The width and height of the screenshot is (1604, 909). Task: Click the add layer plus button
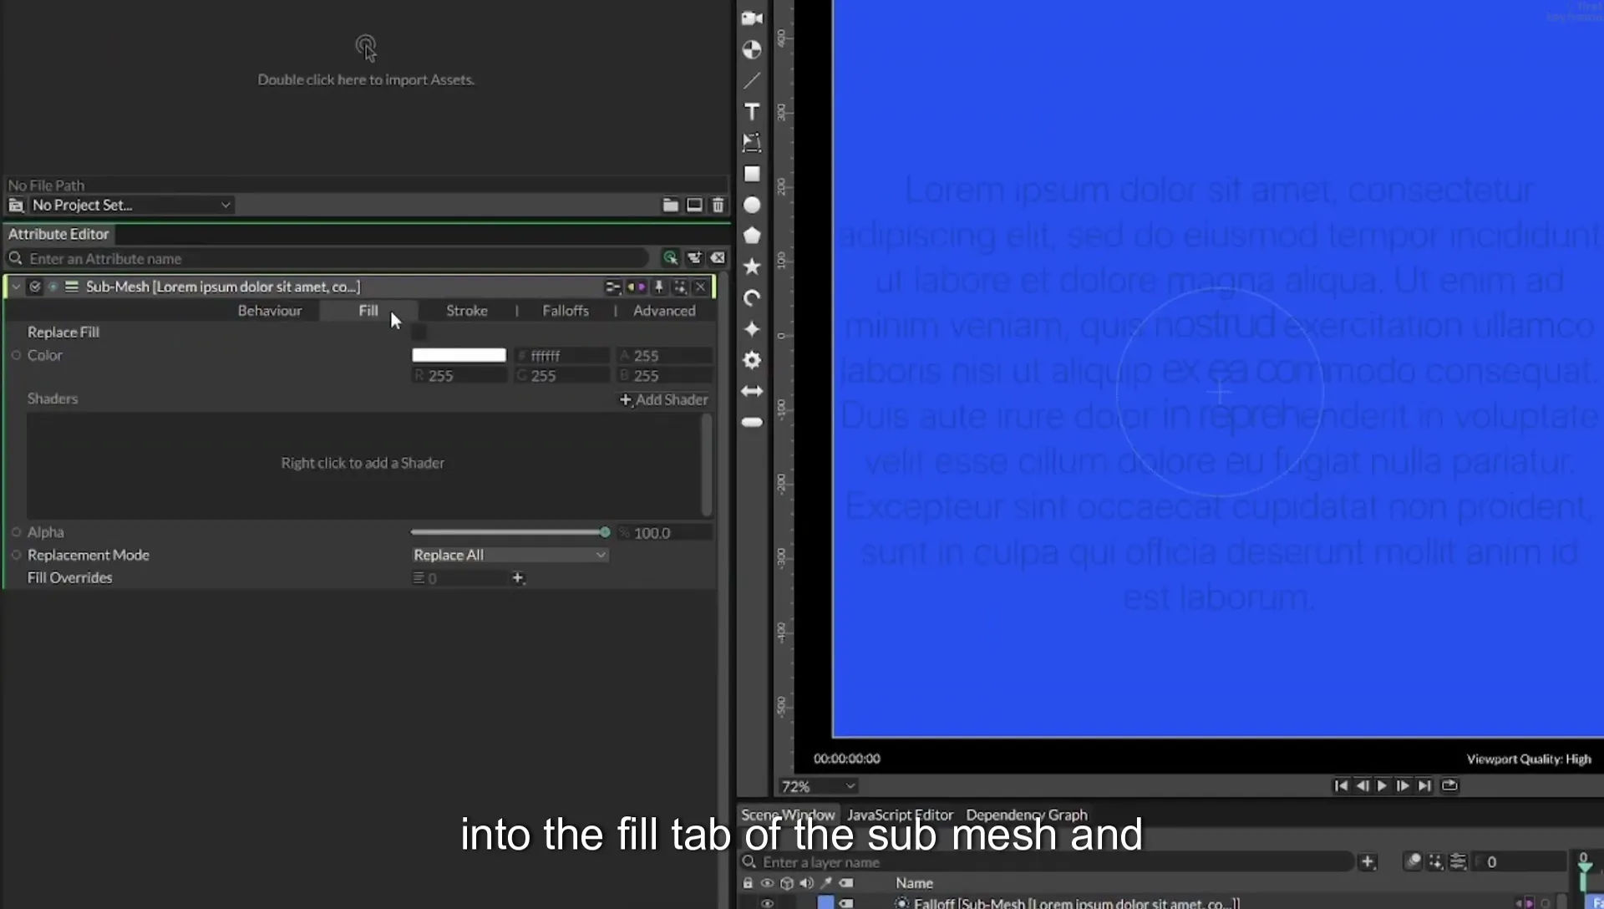(x=1368, y=862)
